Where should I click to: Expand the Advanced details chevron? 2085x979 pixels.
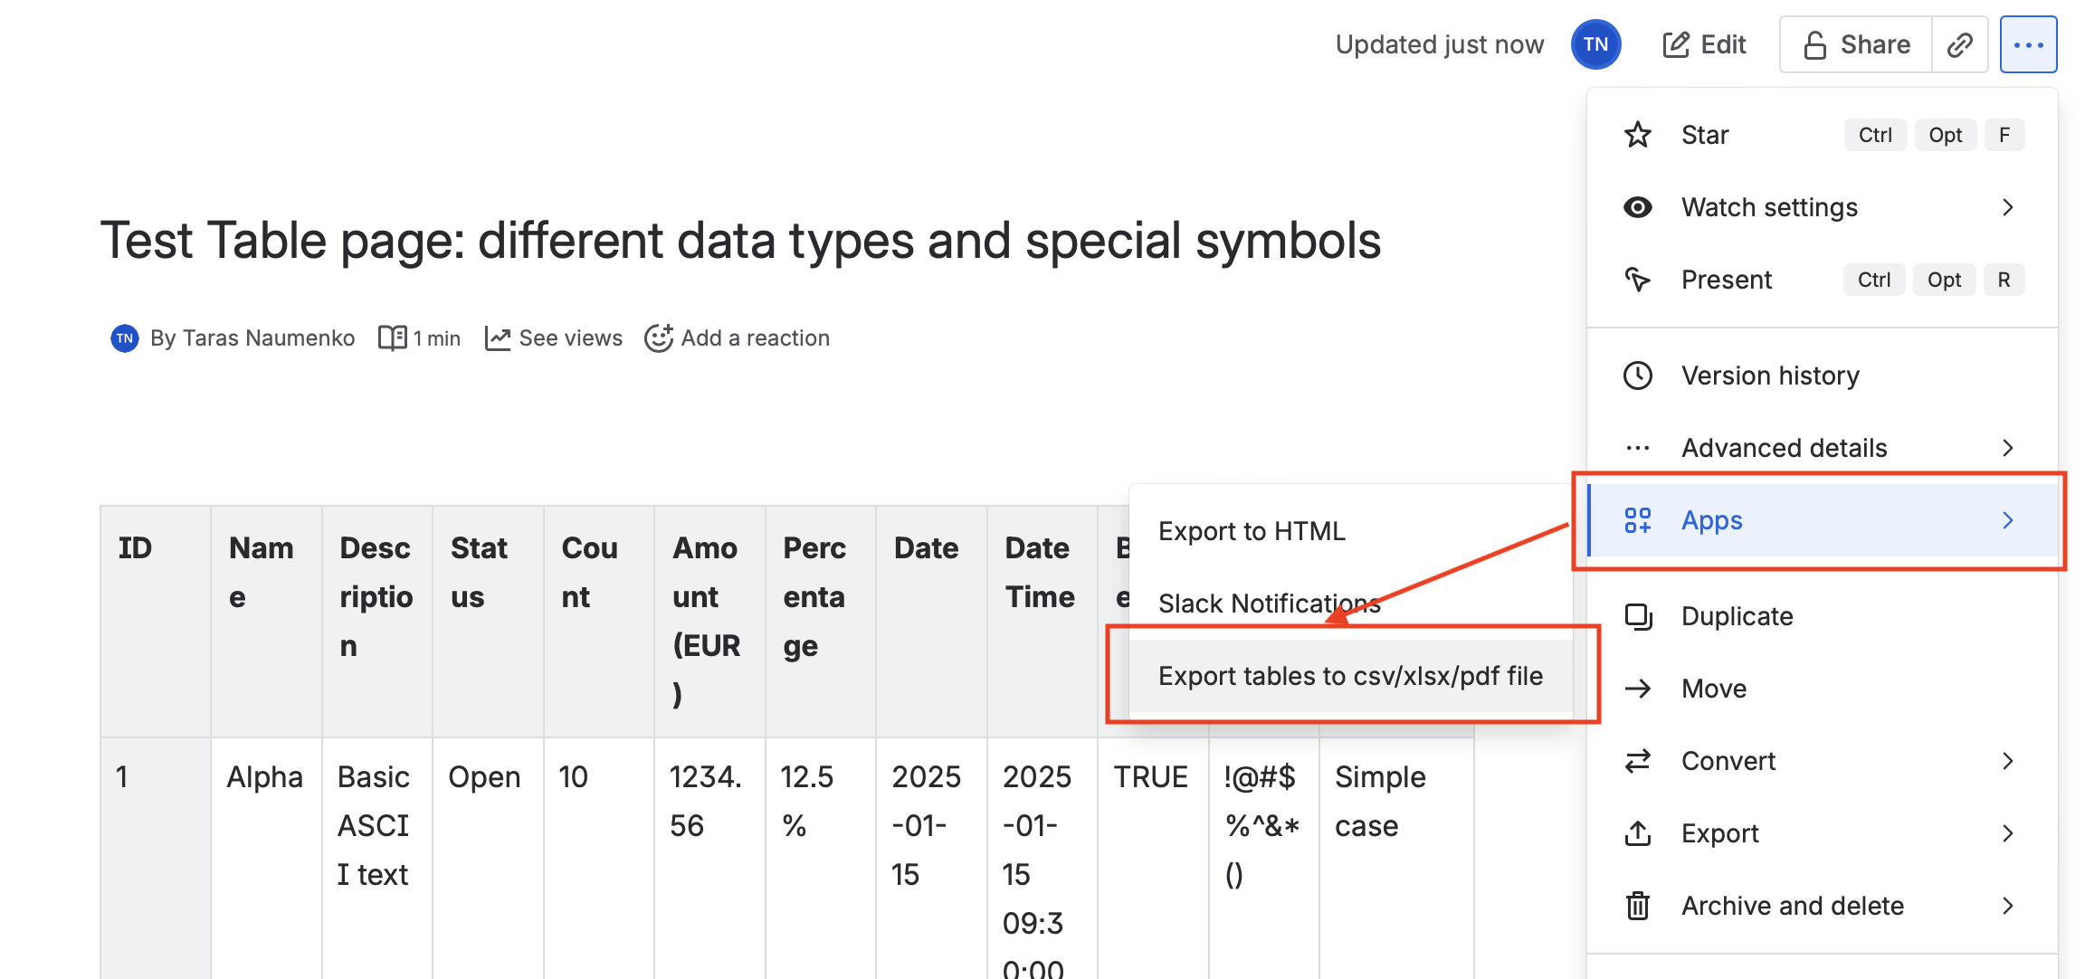tap(2007, 448)
